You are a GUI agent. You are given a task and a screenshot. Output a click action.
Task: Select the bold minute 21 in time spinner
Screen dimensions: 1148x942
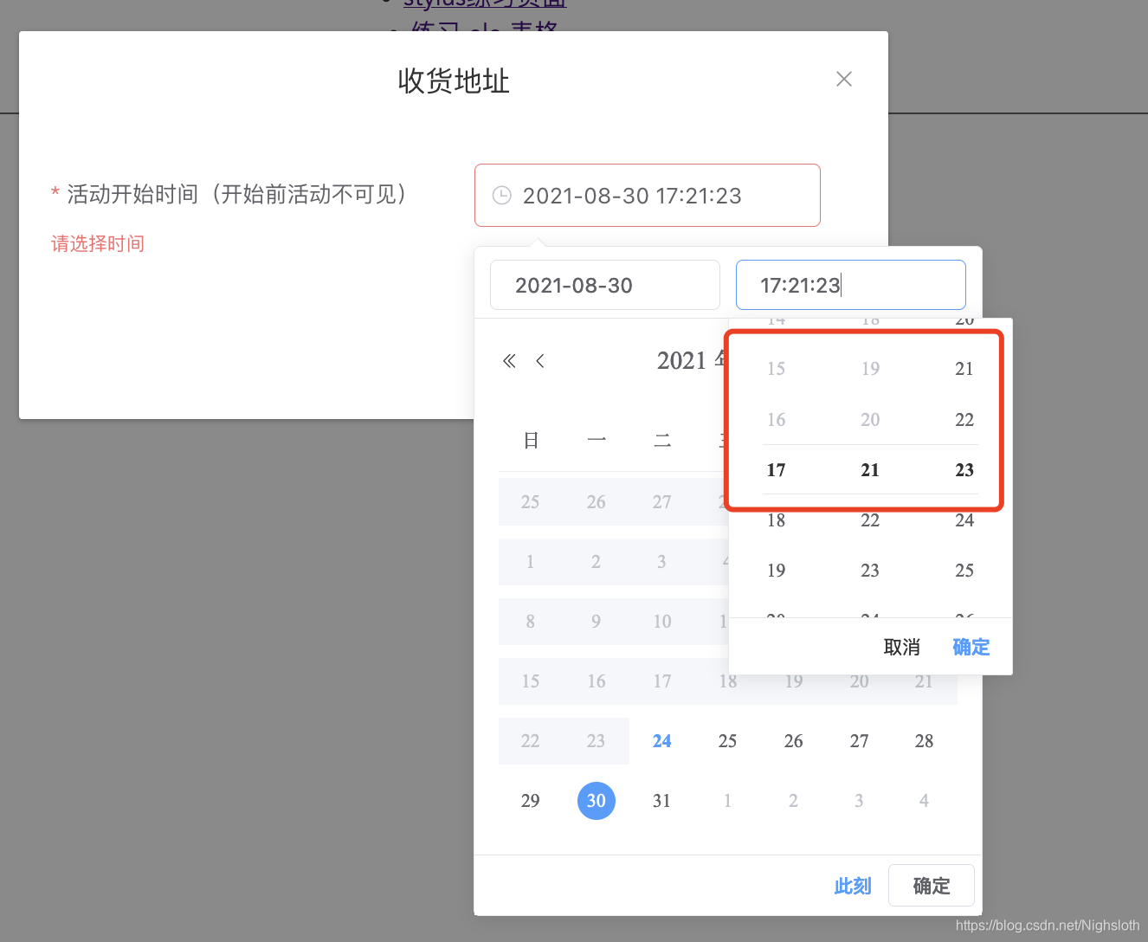click(870, 470)
